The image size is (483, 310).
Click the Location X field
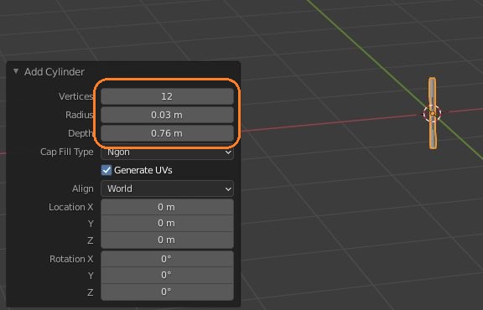coord(167,207)
